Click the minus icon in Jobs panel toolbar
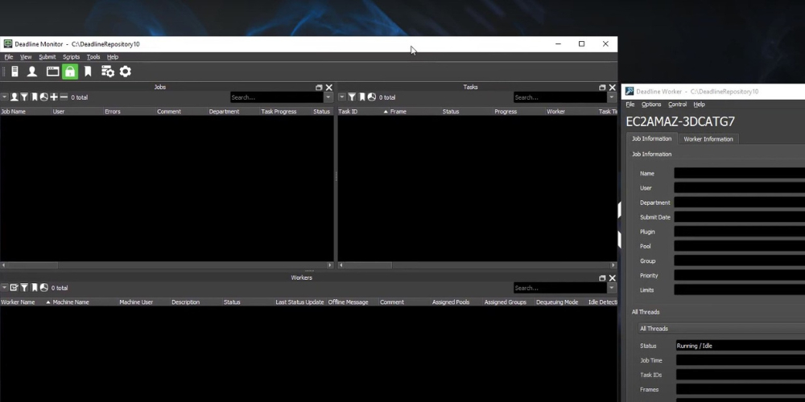Screen dimensions: 805x402 tap(64, 97)
